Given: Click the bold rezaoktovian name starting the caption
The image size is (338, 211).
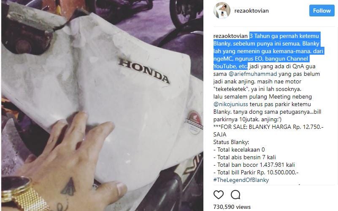Looking at the screenshot, I should (x=230, y=36).
